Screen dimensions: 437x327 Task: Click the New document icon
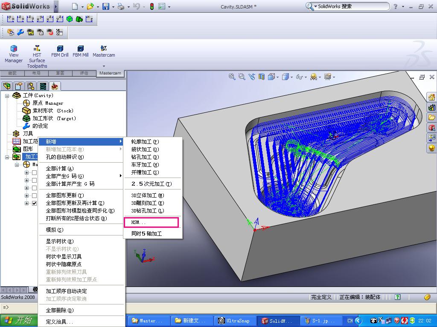coord(75,6)
